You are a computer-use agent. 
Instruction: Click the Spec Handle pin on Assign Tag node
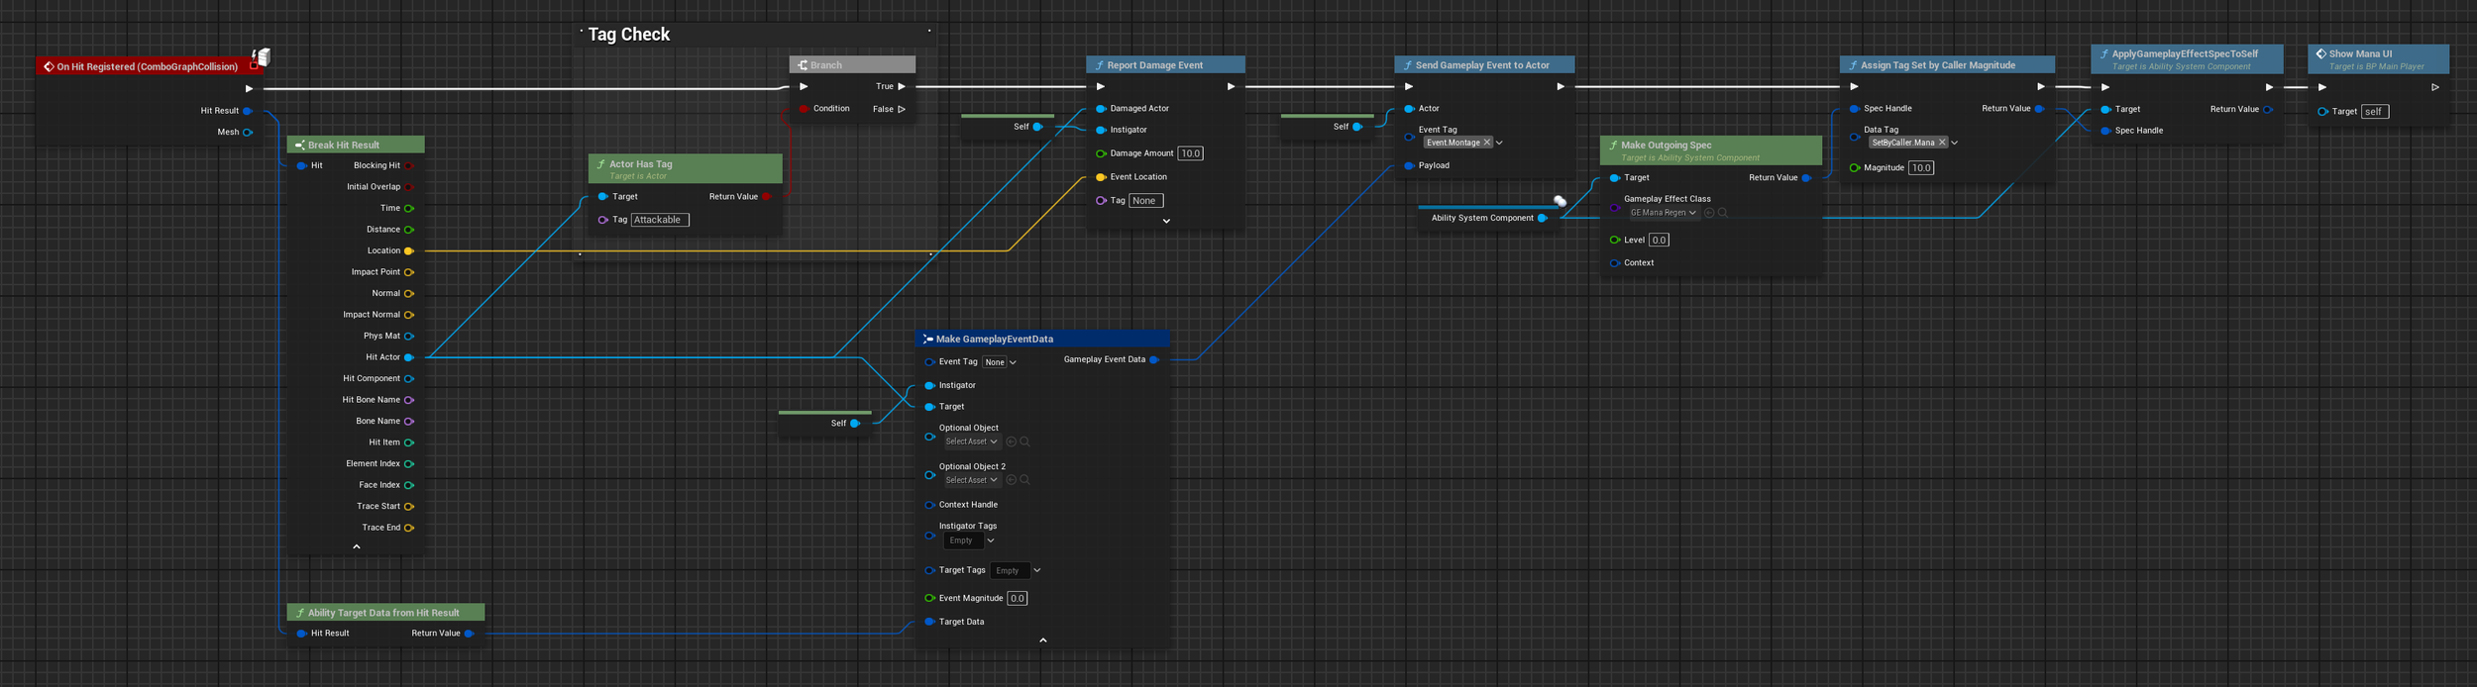click(x=1854, y=109)
